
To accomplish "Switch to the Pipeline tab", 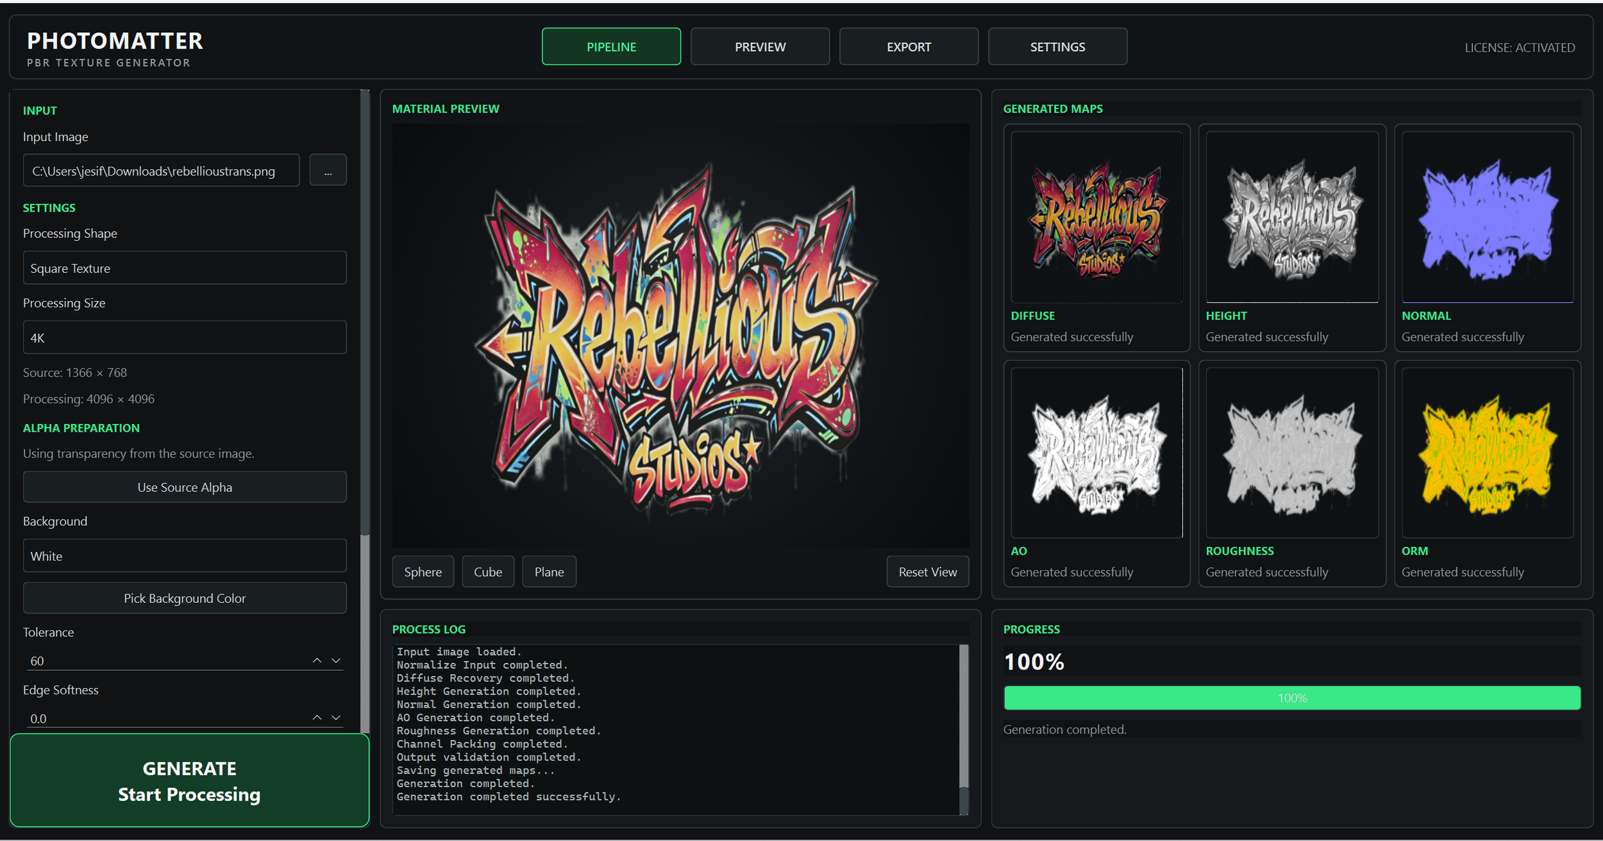I will 611,47.
